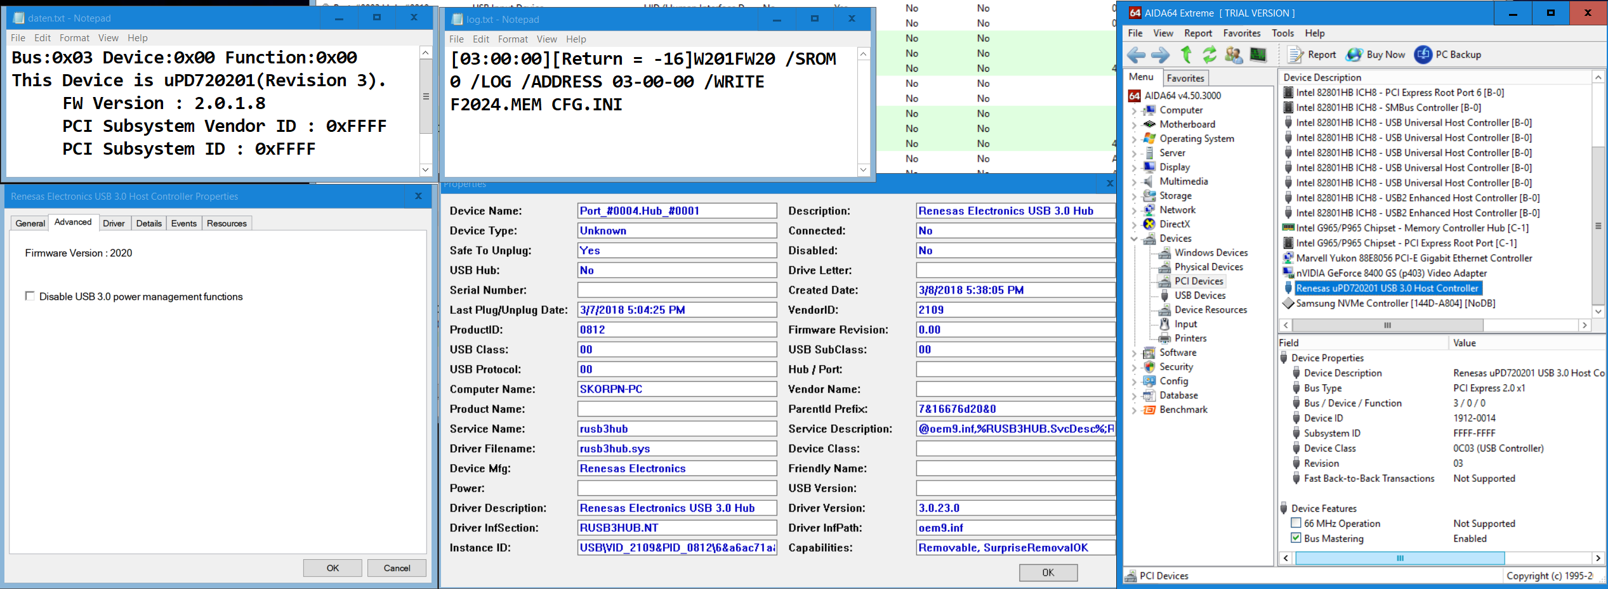
Task: Toggle the Bus Mastering checkbox
Action: [x=1296, y=538]
